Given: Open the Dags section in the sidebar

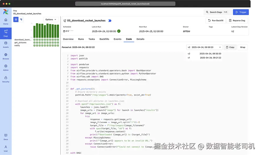Looking at the screenshot, I should 6,33.
